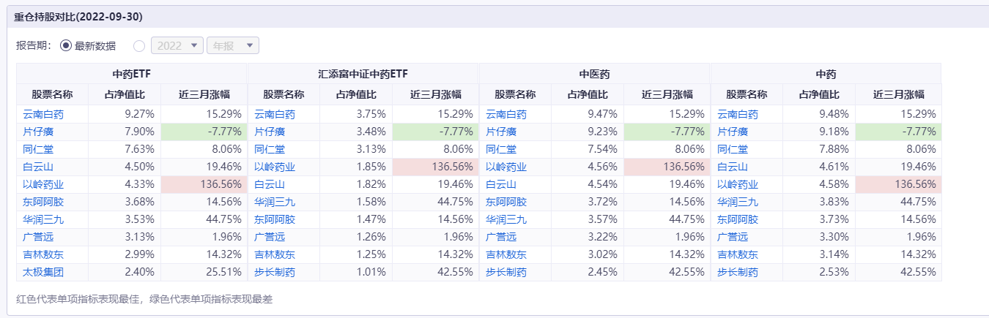Select the unlabeled radio button before 2022
Image resolution: width=989 pixels, height=318 pixels.
click(x=139, y=46)
